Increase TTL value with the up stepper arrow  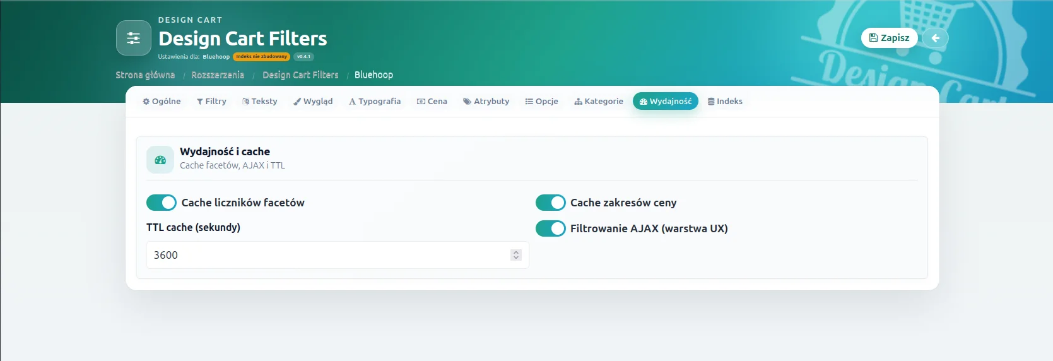tap(516, 252)
